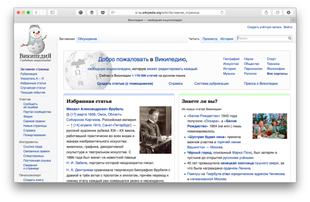Click Создать статью (с помощником) link
Screen dimensions: 310x202
125,84
